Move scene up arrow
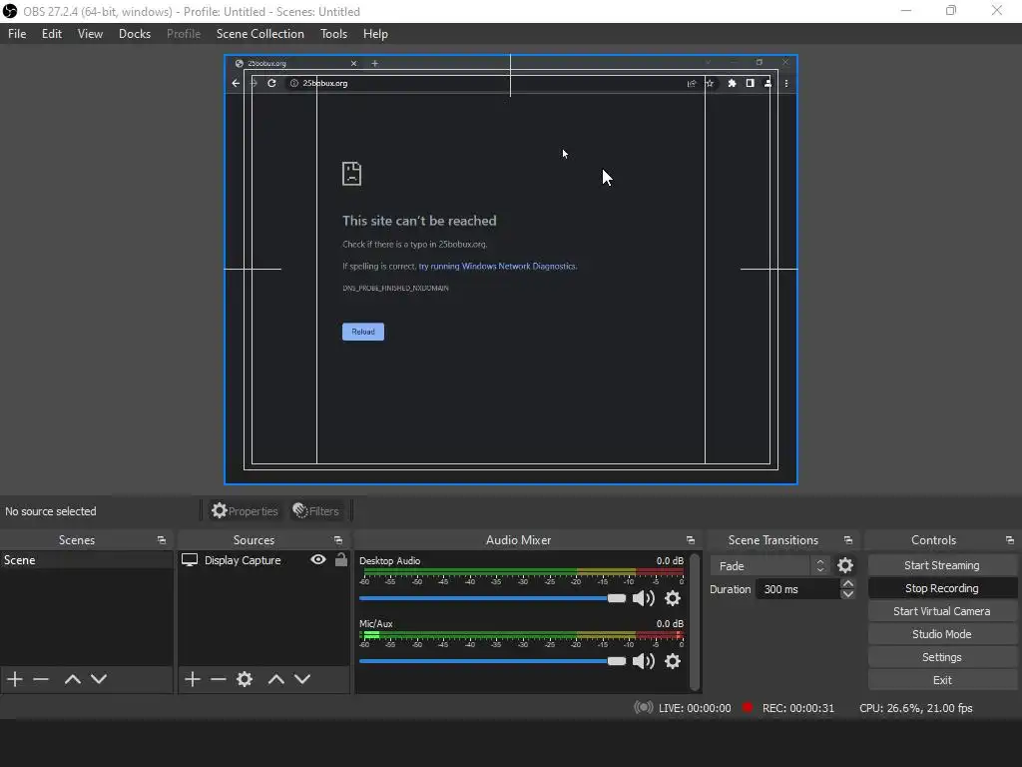This screenshot has width=1022, height=767. tap(72, 679)
